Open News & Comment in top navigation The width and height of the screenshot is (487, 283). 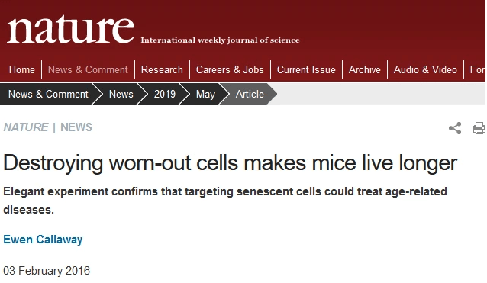(x=88, y=69)
